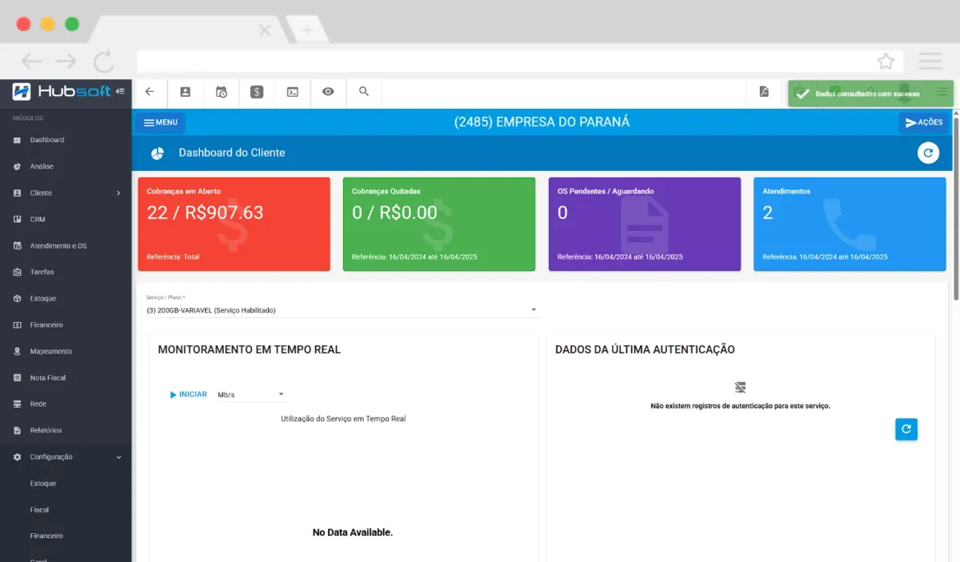Viewport: 960px width, 562px height.
Task: Click the 'DADOS DA ÚLTIMA AUTENTICAÇÃO' heading
Action: click(x=645, y=349)
